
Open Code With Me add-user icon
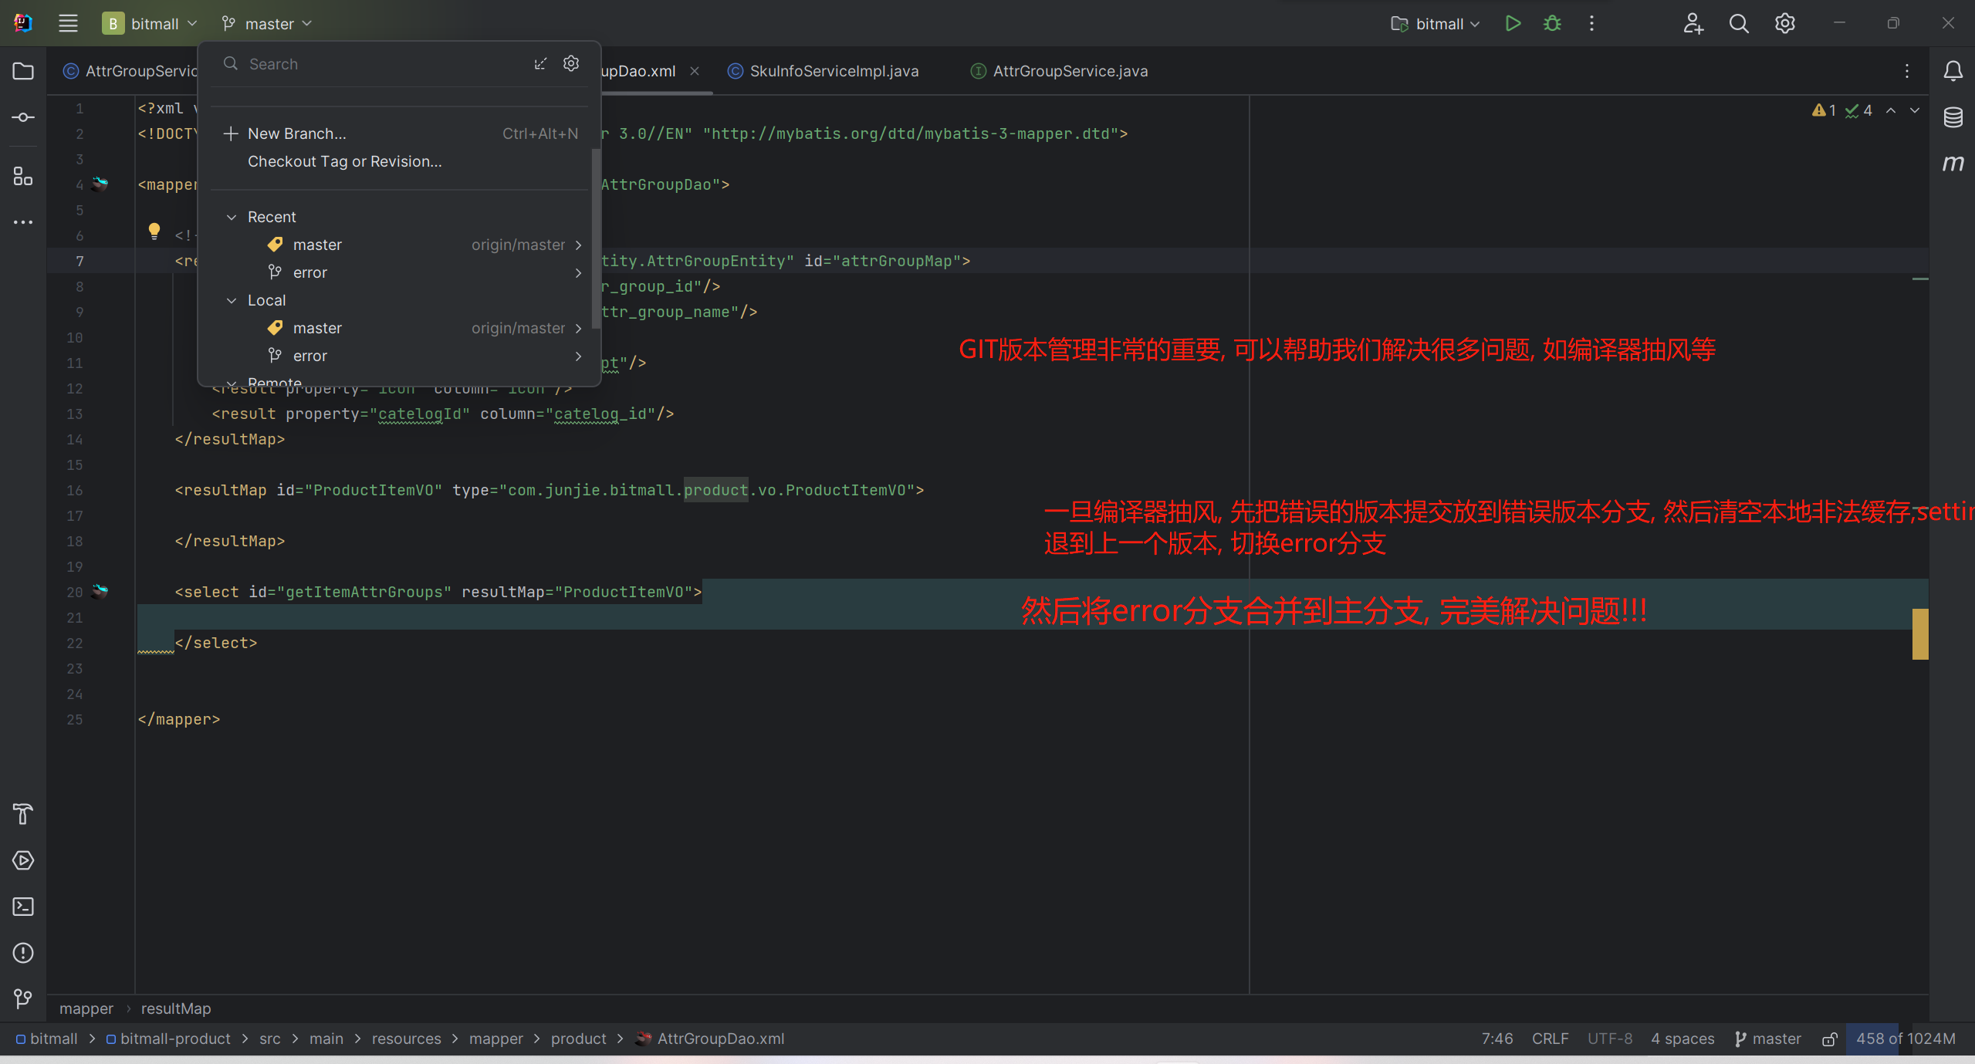coord(1693,23)
